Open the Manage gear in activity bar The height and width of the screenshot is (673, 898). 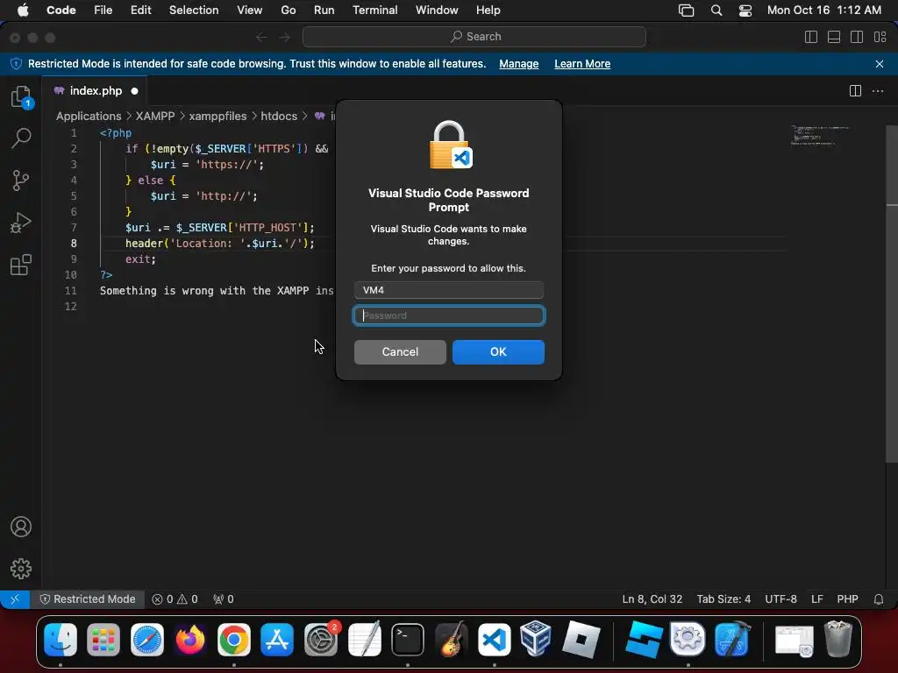point(21,569)
